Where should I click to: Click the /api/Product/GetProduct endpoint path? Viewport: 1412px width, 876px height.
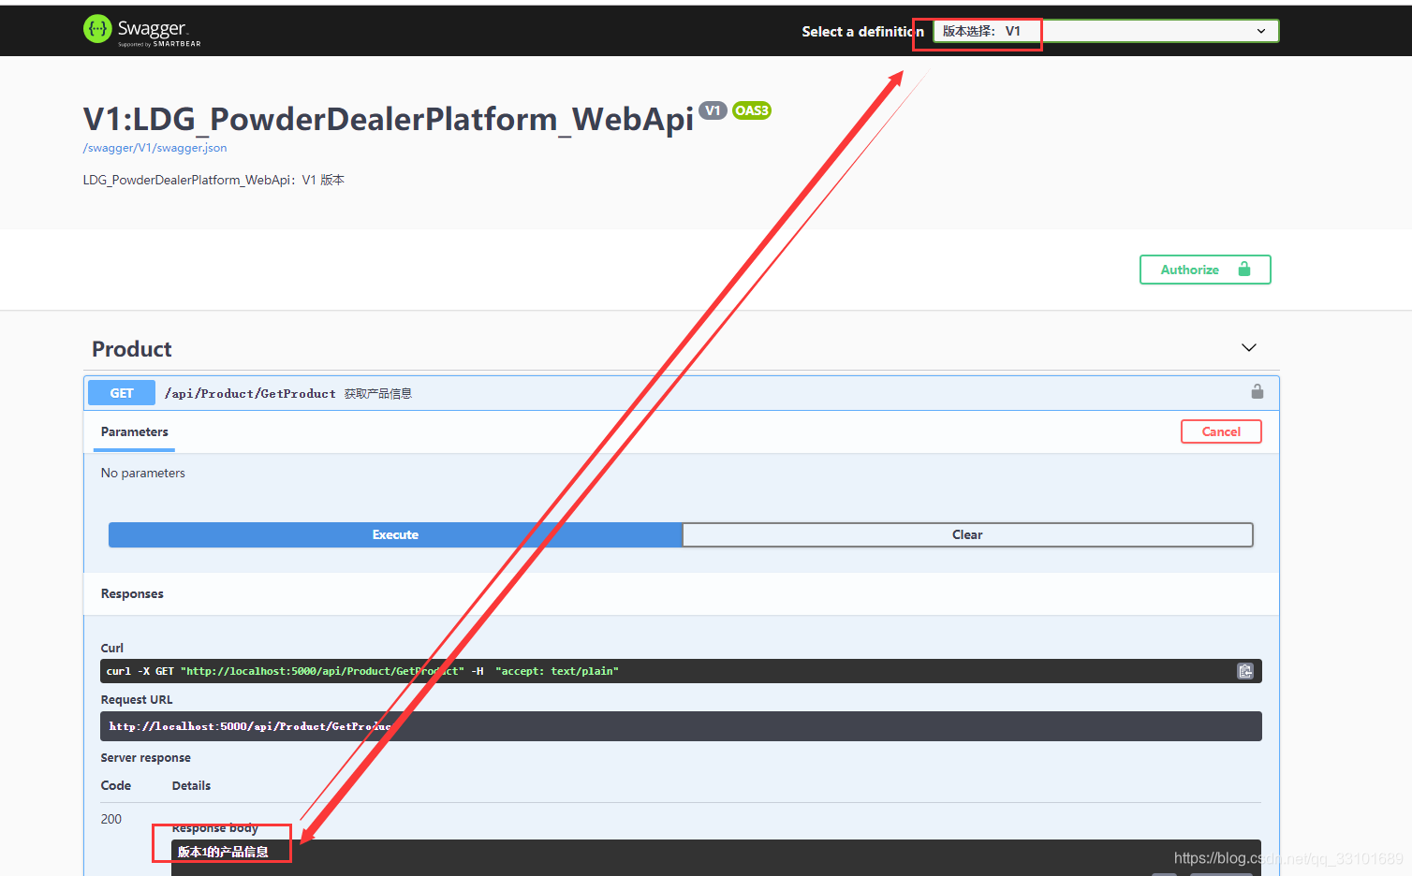coord(250,394)
